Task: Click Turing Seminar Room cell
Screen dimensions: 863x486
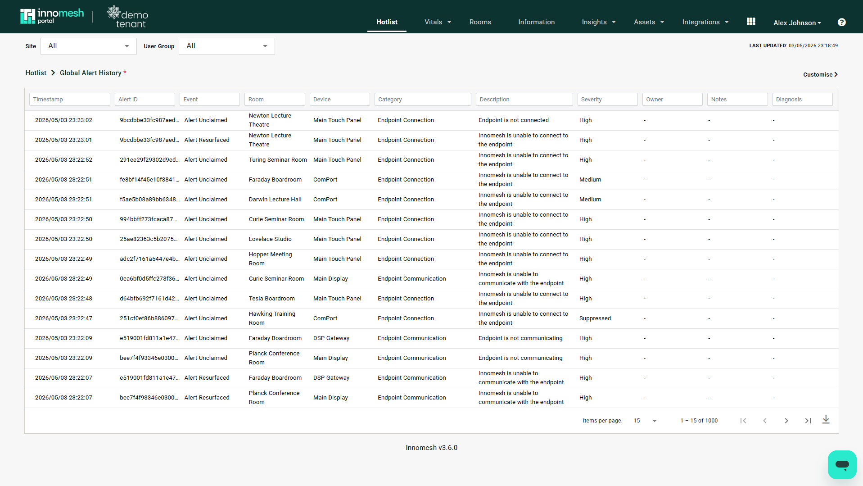Action: click(278, 160)
